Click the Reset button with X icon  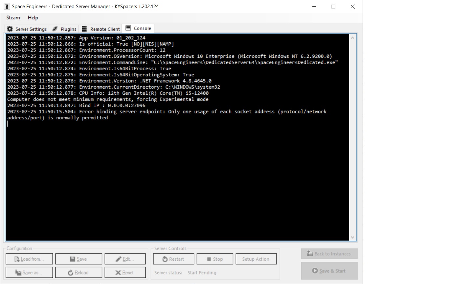125,273
